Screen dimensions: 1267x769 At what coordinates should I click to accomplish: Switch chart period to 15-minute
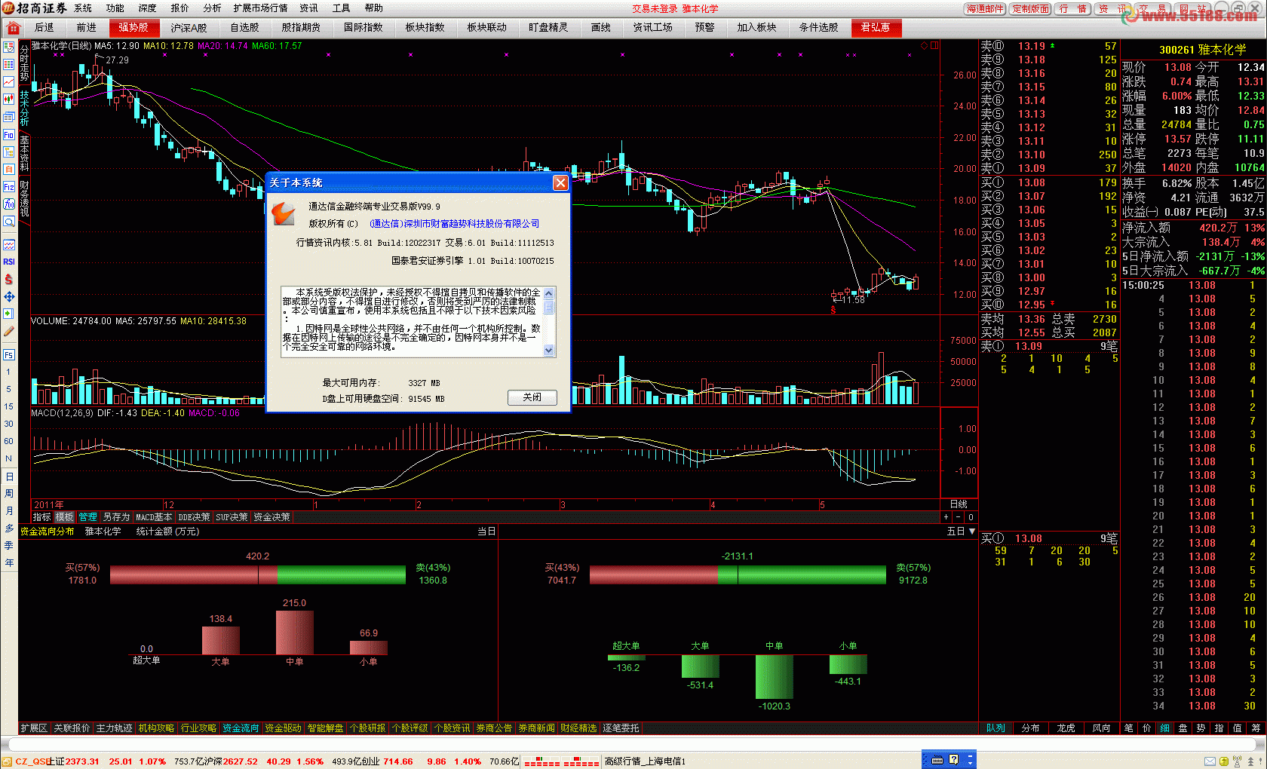point(9,406)
